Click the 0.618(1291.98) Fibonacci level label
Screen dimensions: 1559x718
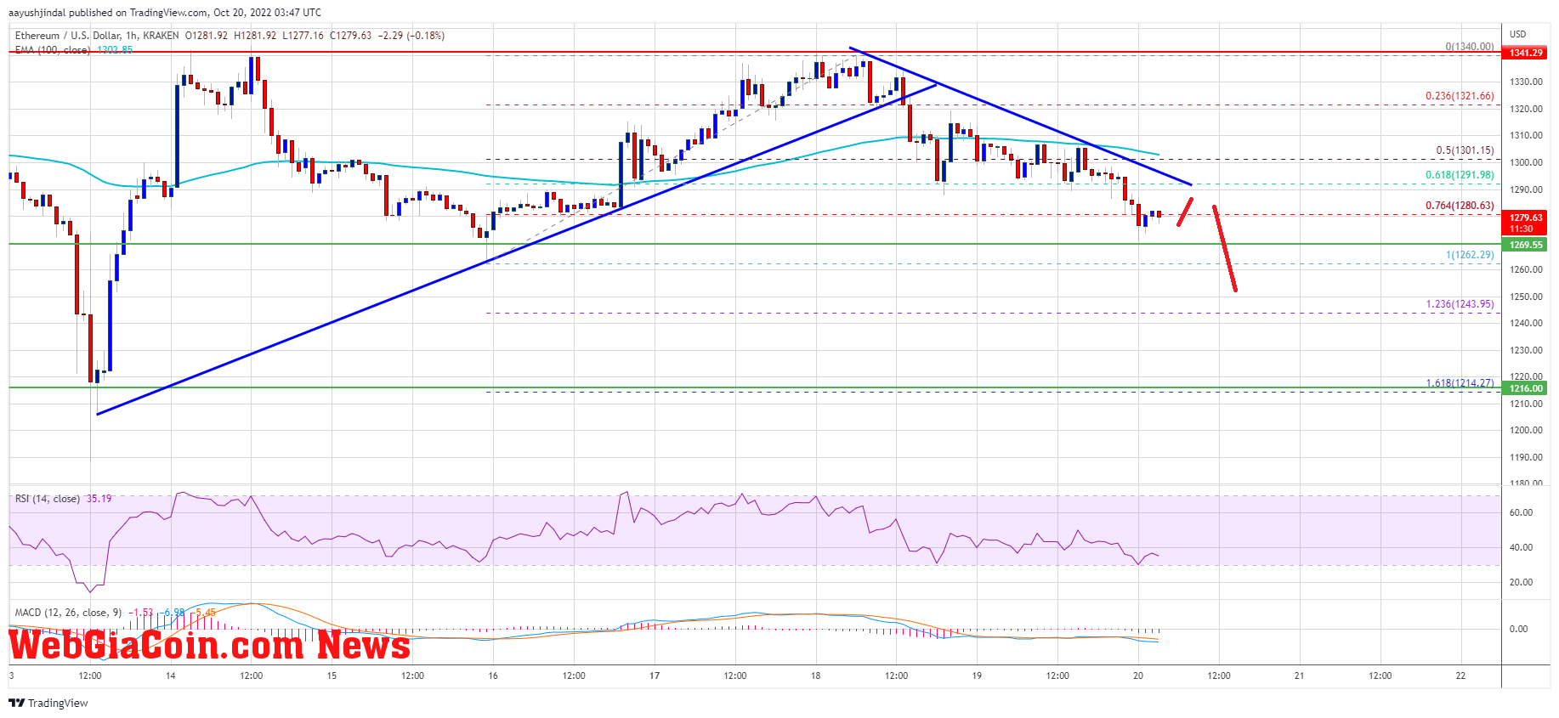1460,175
